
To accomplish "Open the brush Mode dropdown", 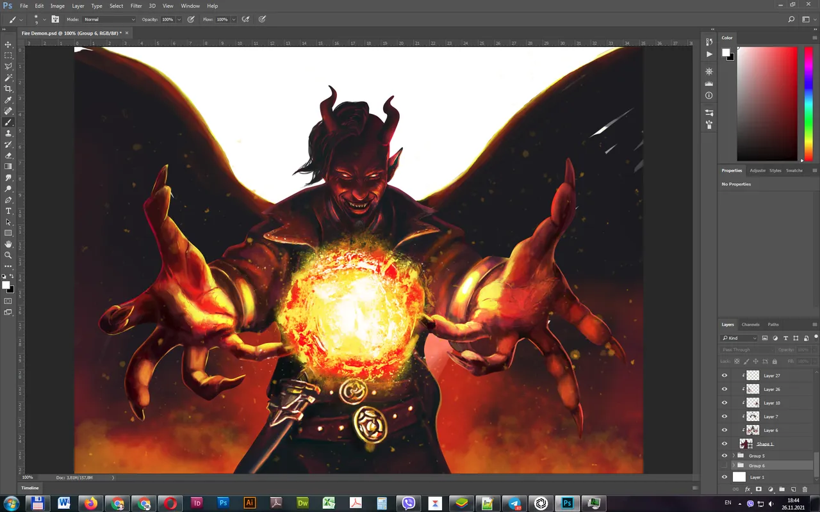I will coord(110,19).
